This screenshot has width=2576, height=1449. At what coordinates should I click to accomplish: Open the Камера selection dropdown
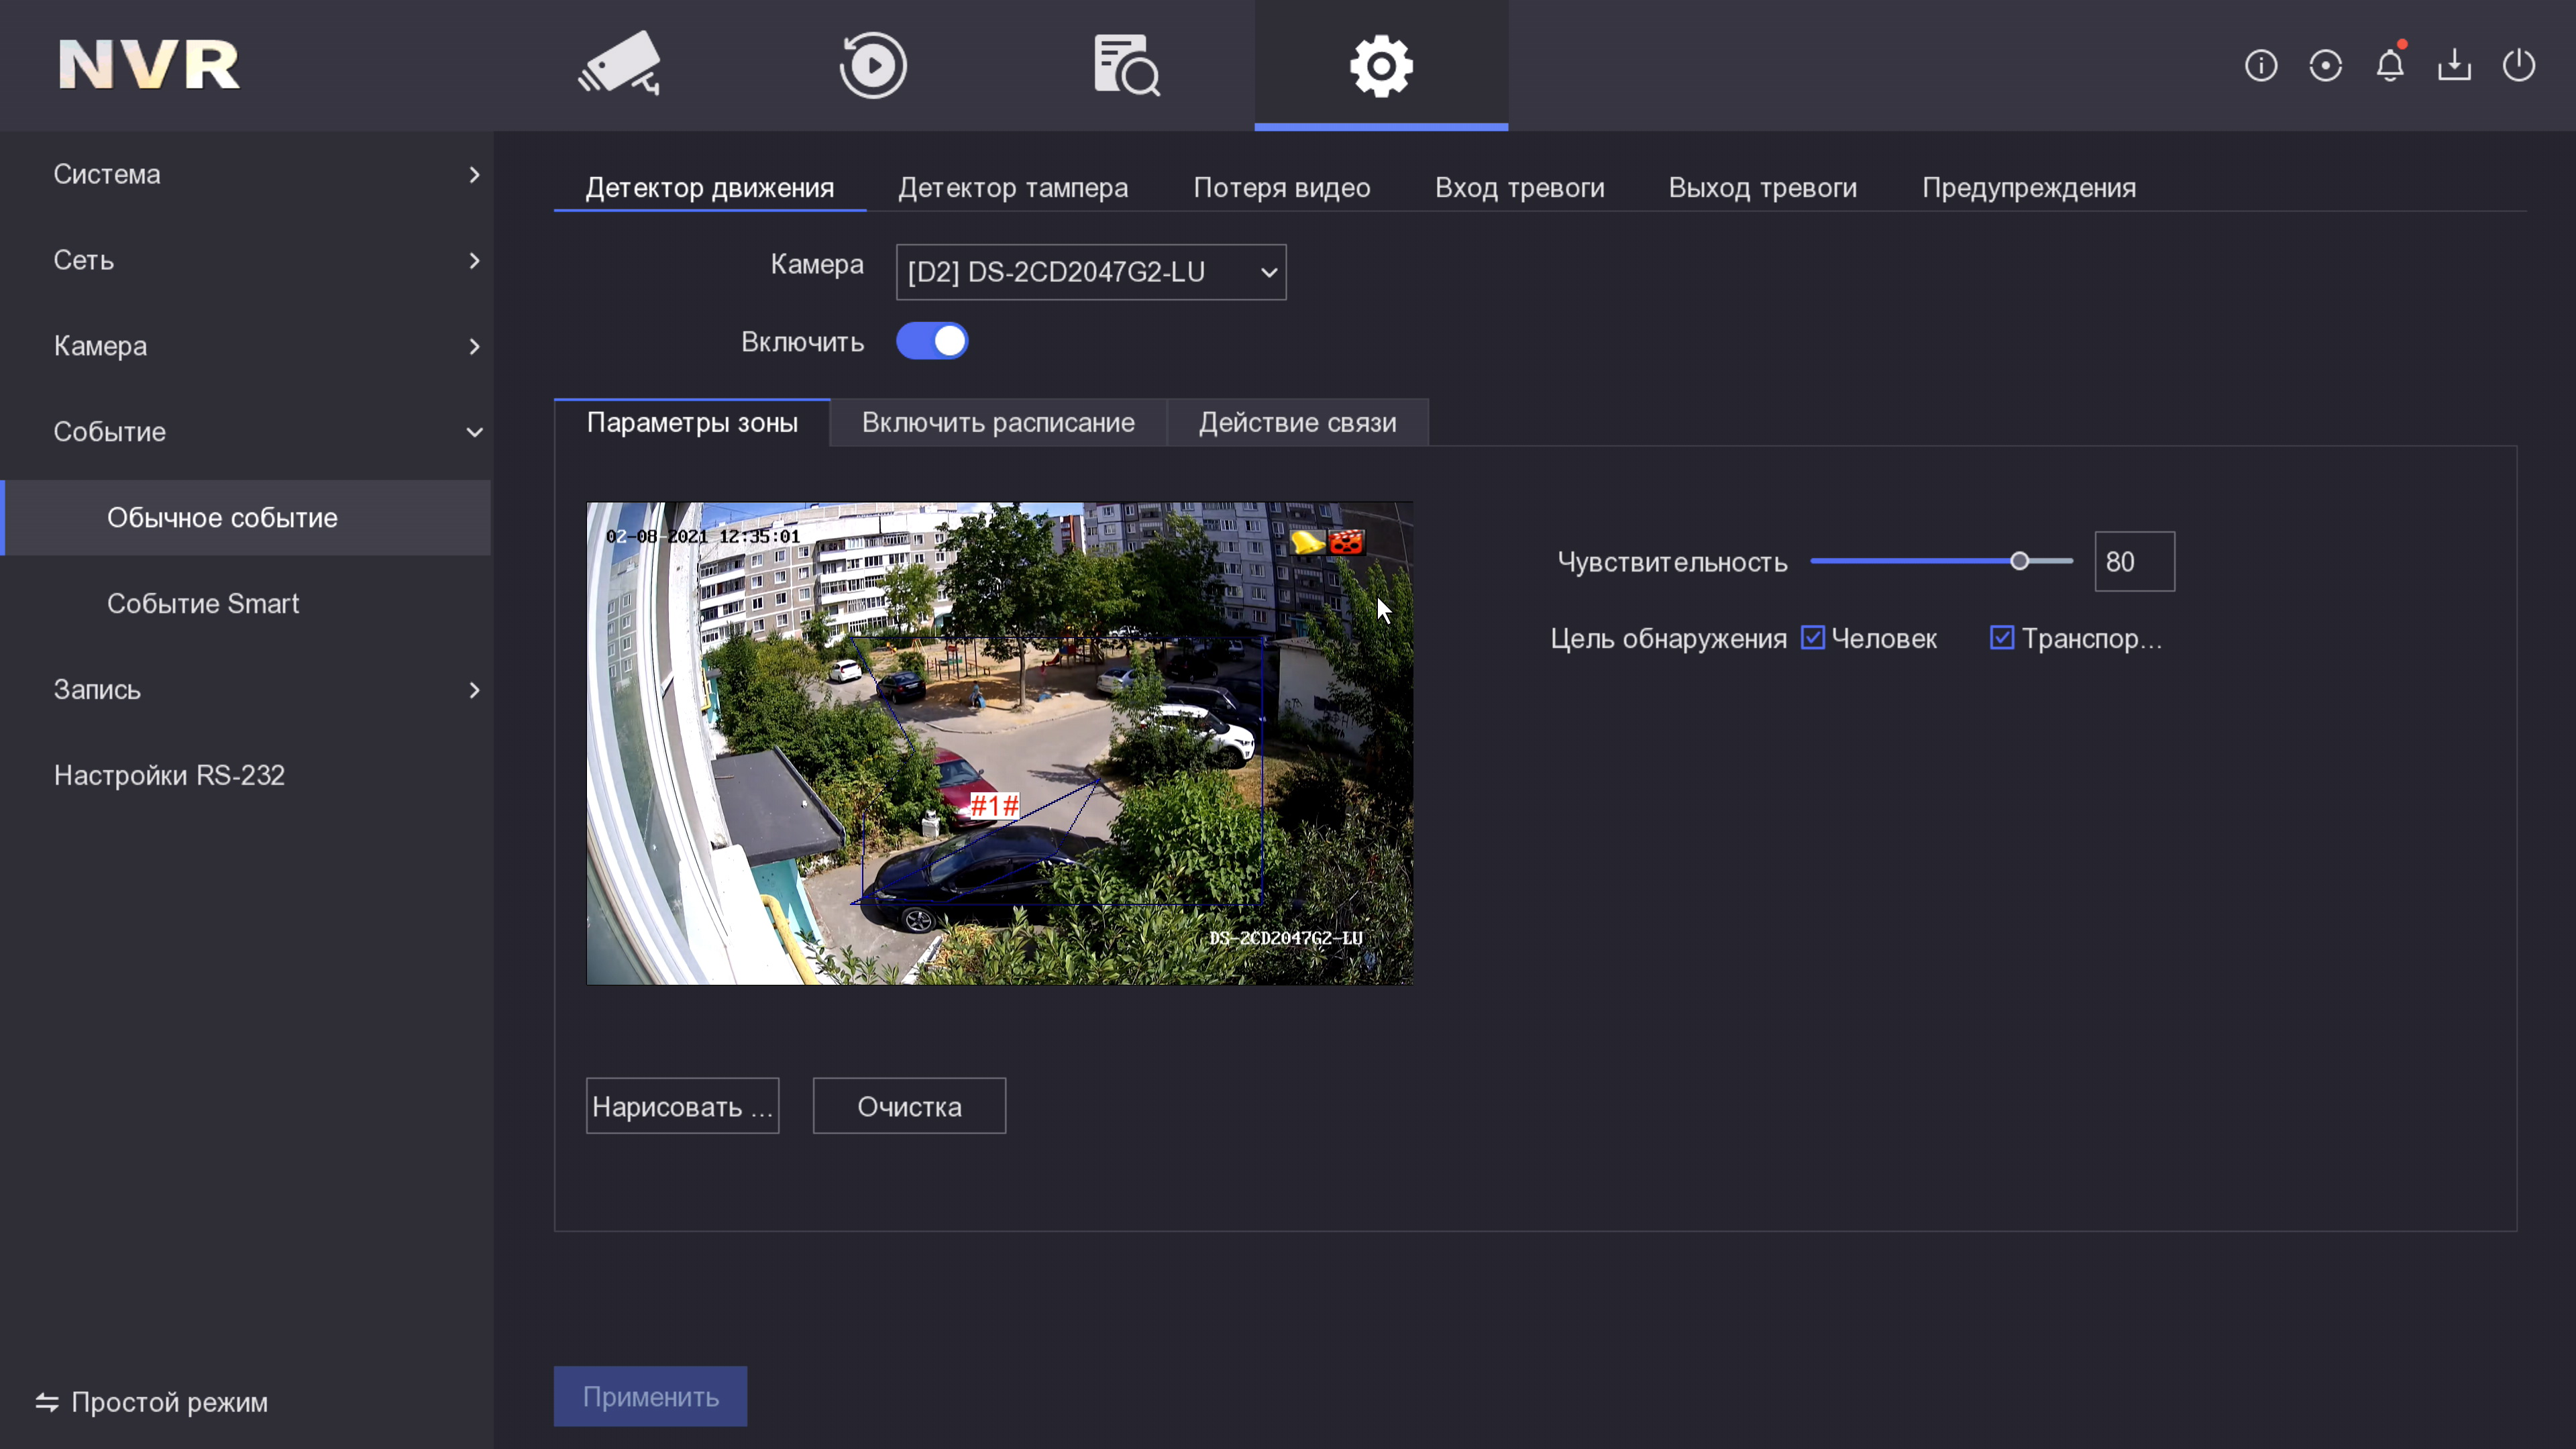[x=1091, y=272]
